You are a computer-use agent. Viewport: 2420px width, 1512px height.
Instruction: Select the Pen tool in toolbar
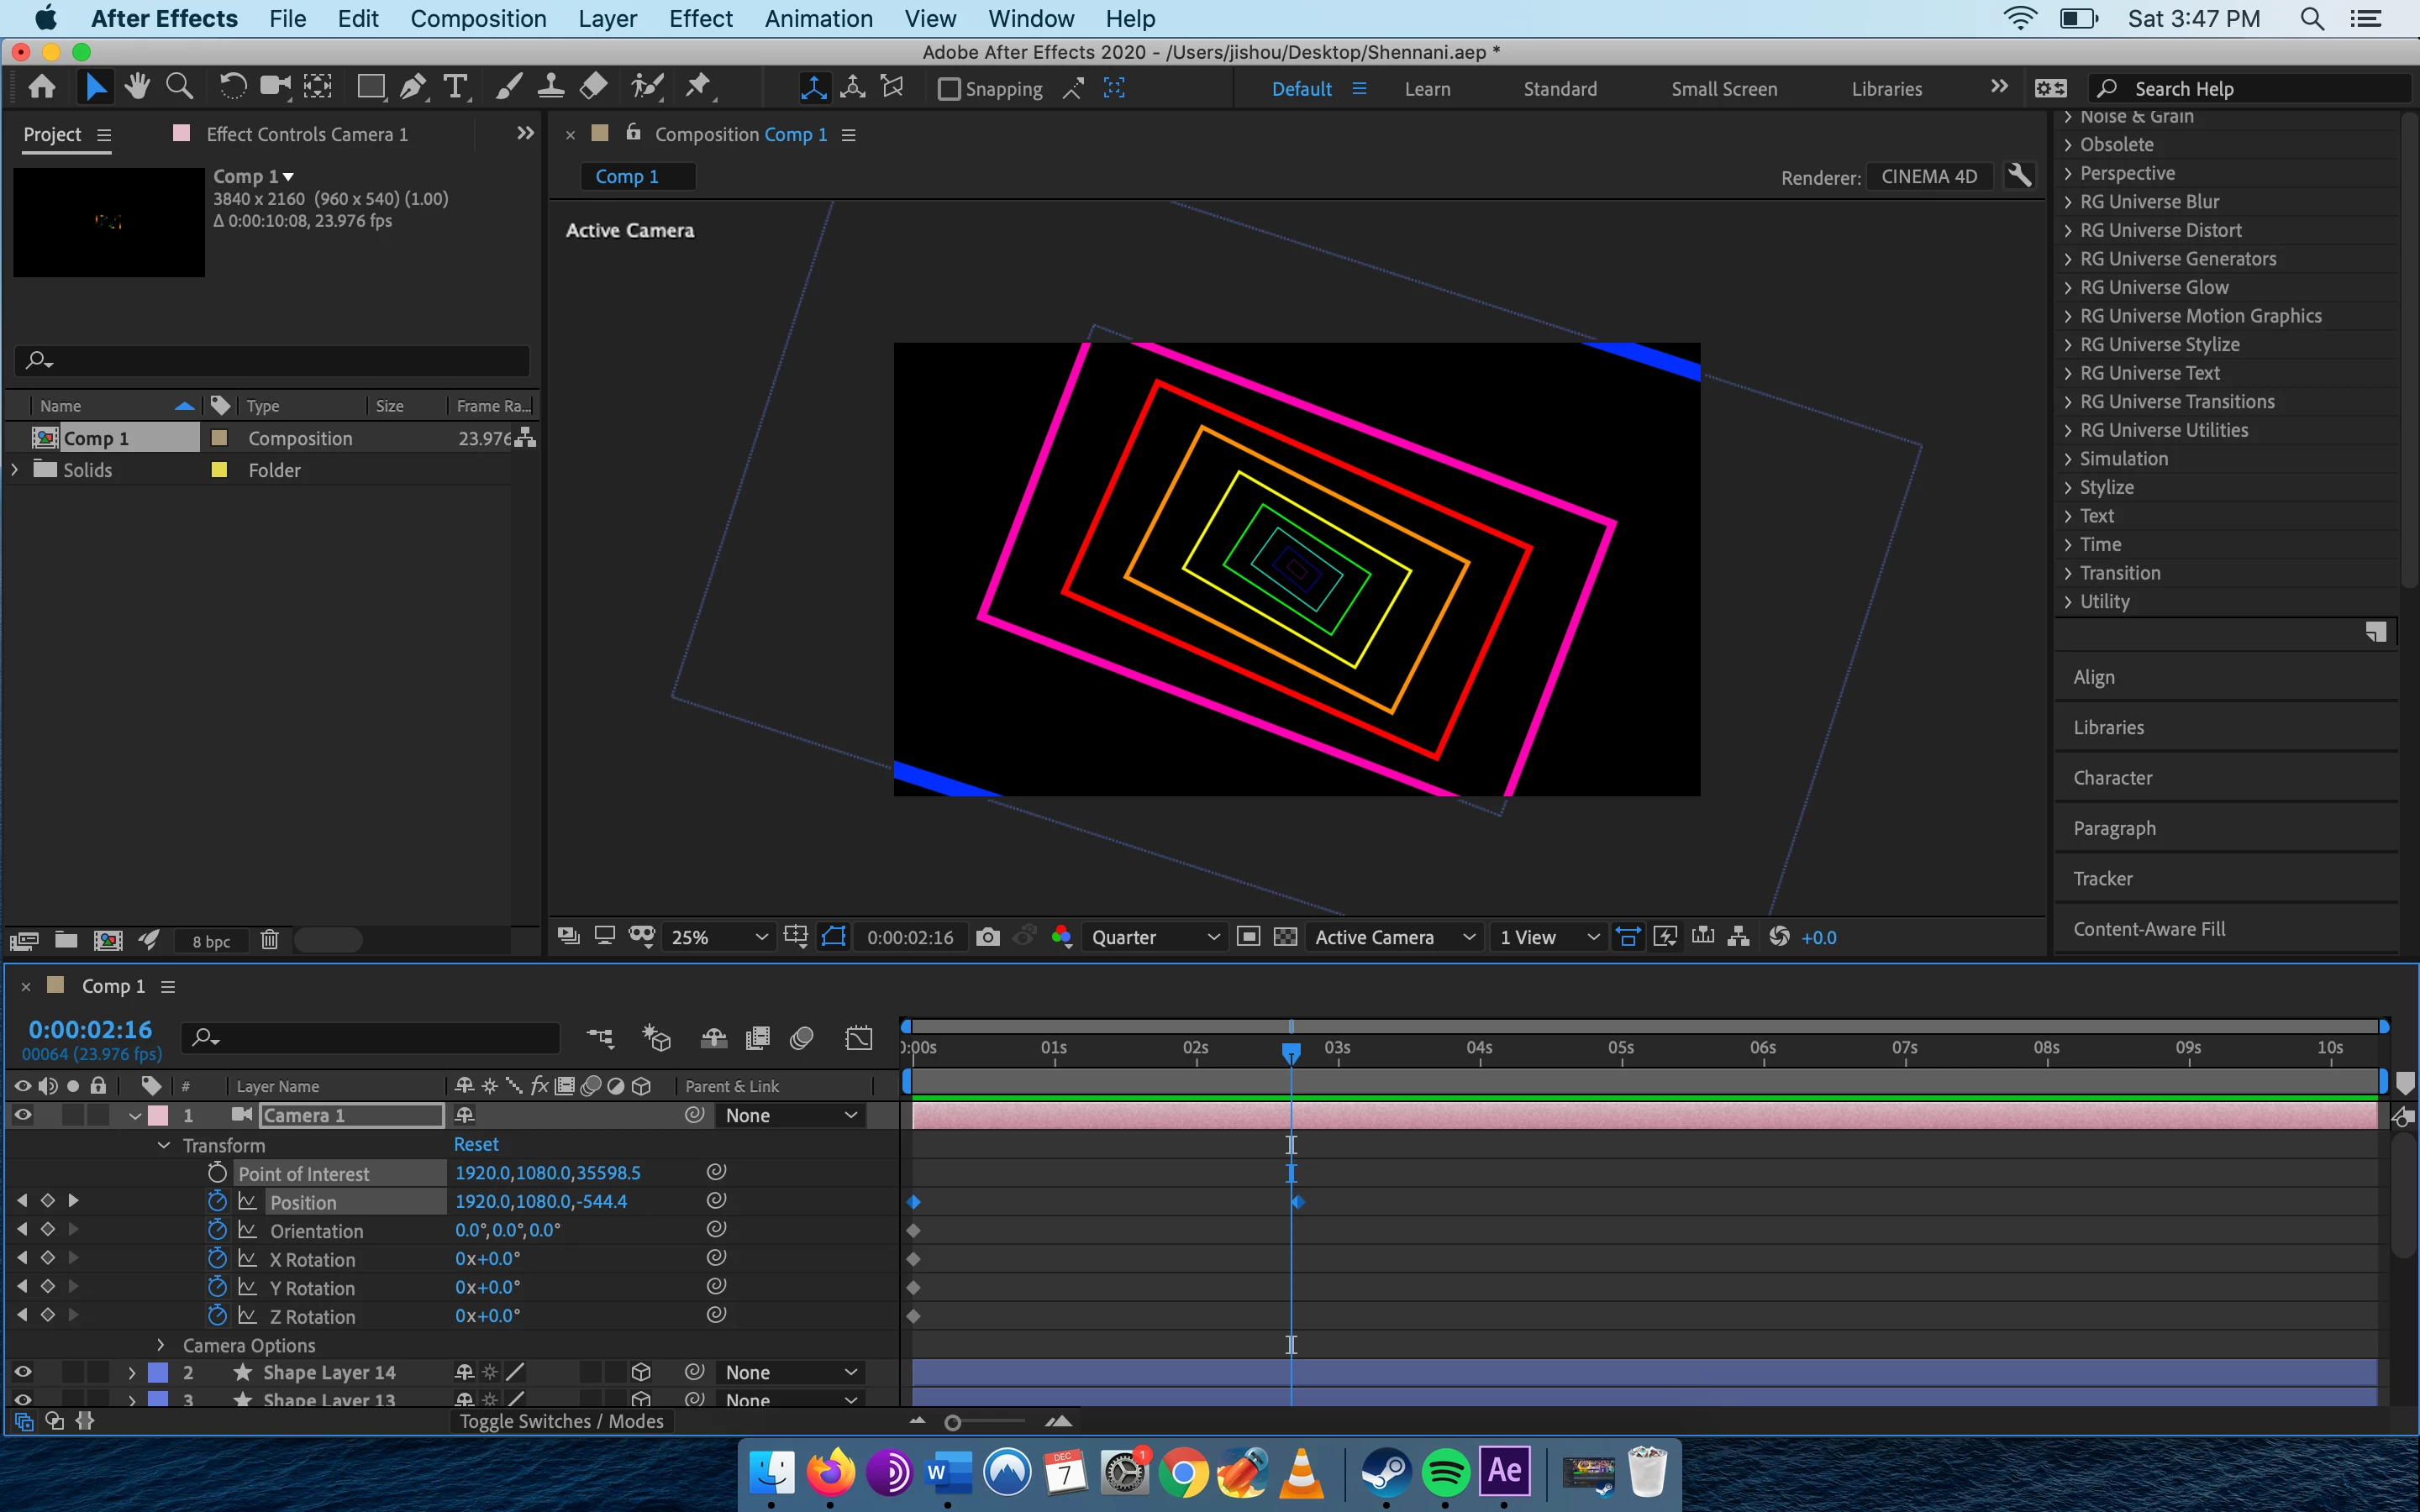[x=412, y=88]
